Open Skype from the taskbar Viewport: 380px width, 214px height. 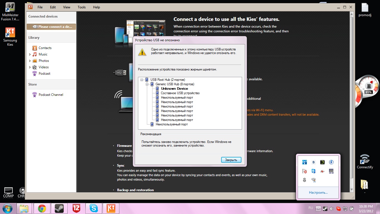(x=94, y=208)
